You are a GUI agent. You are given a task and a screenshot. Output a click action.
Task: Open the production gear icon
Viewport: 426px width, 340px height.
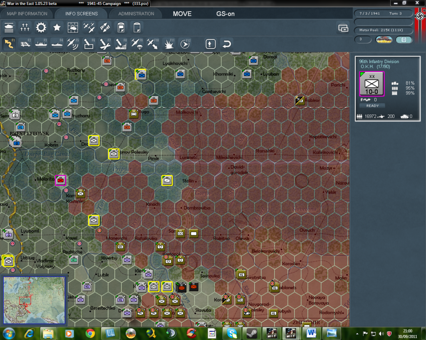[x=41, y=27]
